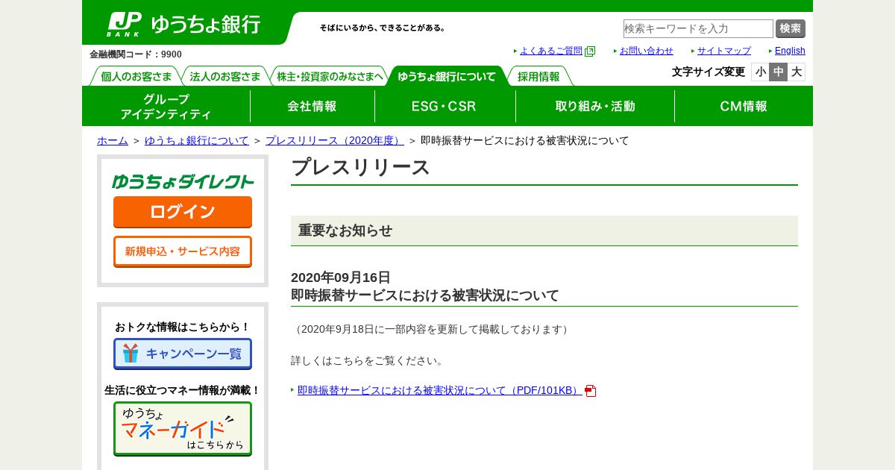Switch to 法人のお客さま tab
895x470 pixels.
pyautogui.click(x=225, y=77)
